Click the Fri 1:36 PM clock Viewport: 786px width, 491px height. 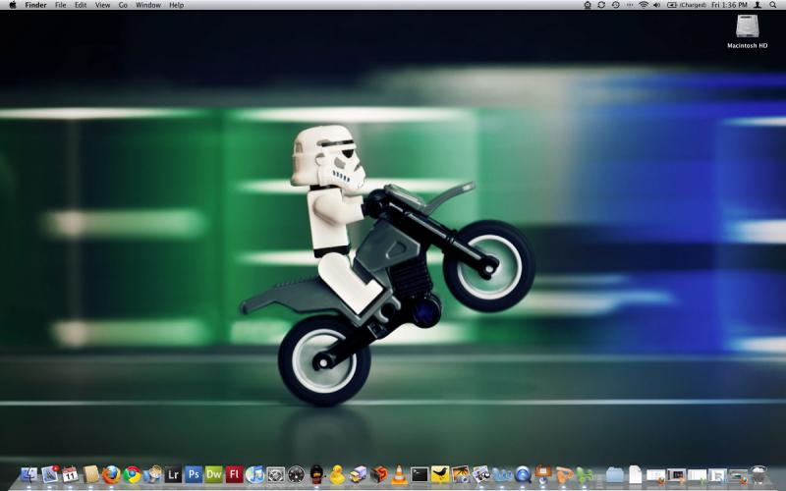click(729, 5)
